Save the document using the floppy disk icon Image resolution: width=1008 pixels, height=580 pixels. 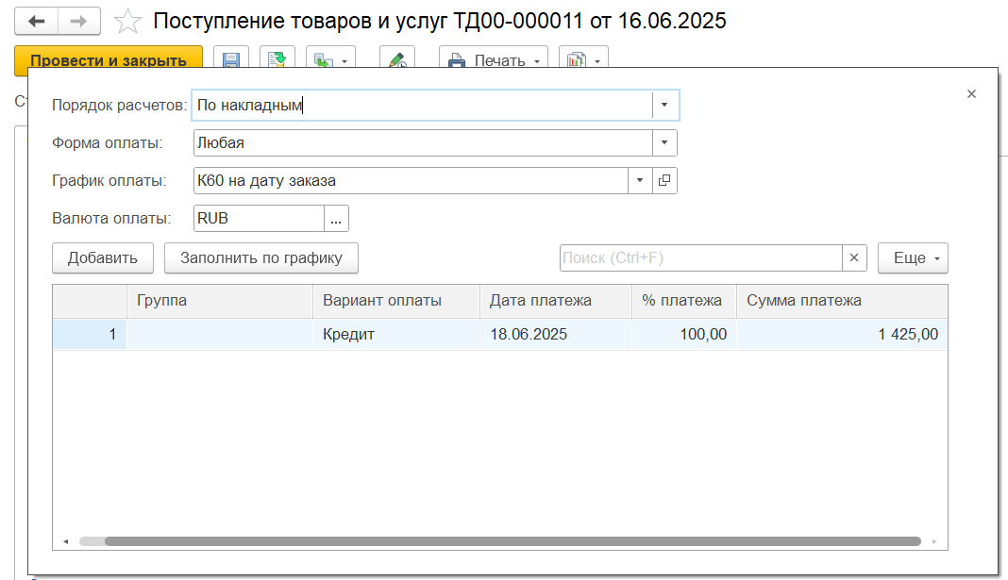click(231, 60)
